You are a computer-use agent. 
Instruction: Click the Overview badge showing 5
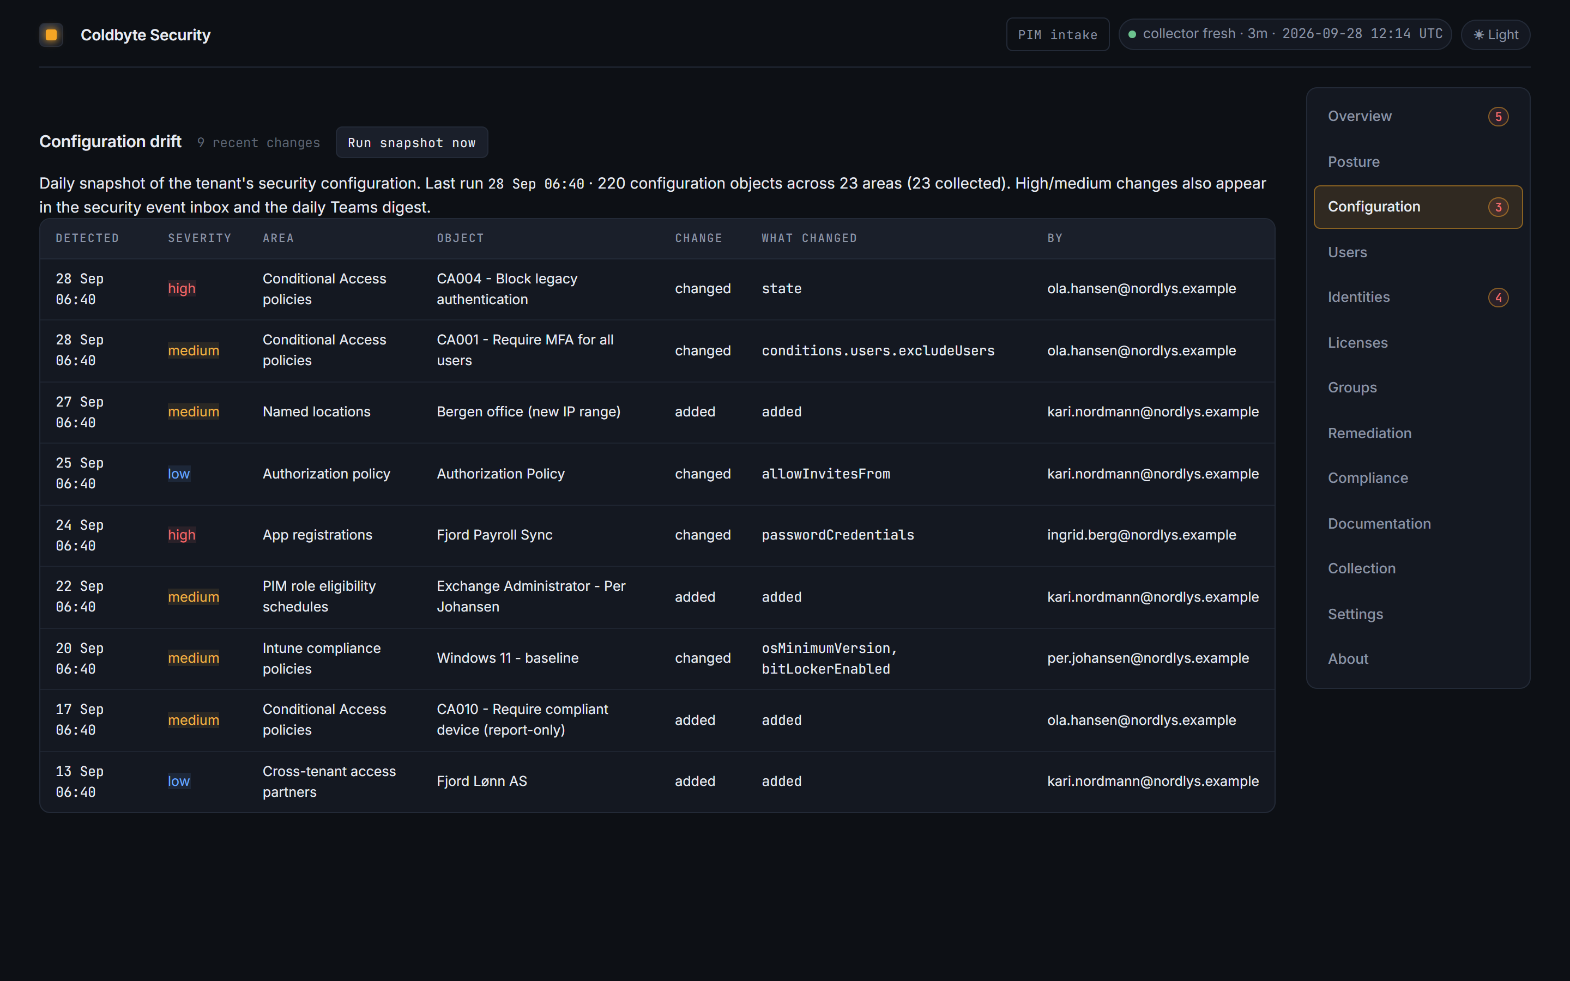(1498, 117)
